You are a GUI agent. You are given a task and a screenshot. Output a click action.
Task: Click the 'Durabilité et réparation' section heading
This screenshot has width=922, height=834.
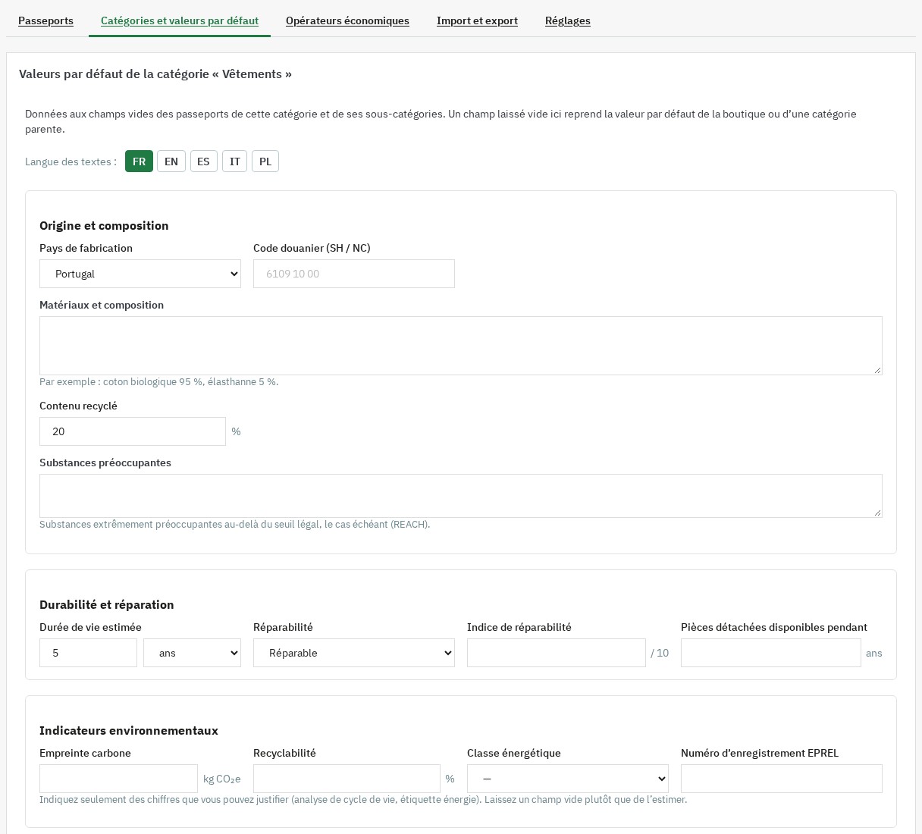point(107,604)
